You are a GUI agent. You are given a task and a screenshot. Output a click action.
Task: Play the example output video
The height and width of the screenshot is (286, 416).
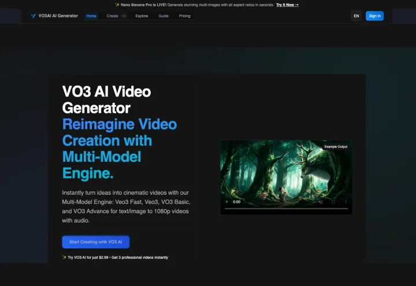coord(227,202)
